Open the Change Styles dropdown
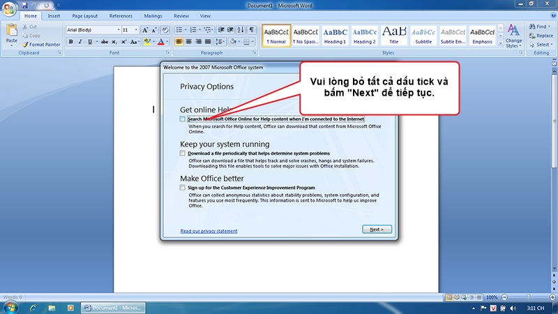The image size is (558, 314). [x=513, y=36]
